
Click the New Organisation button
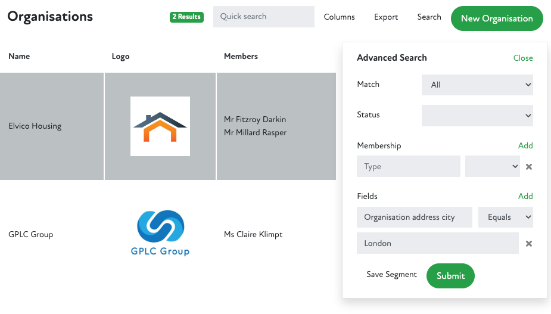coord(497,18)
